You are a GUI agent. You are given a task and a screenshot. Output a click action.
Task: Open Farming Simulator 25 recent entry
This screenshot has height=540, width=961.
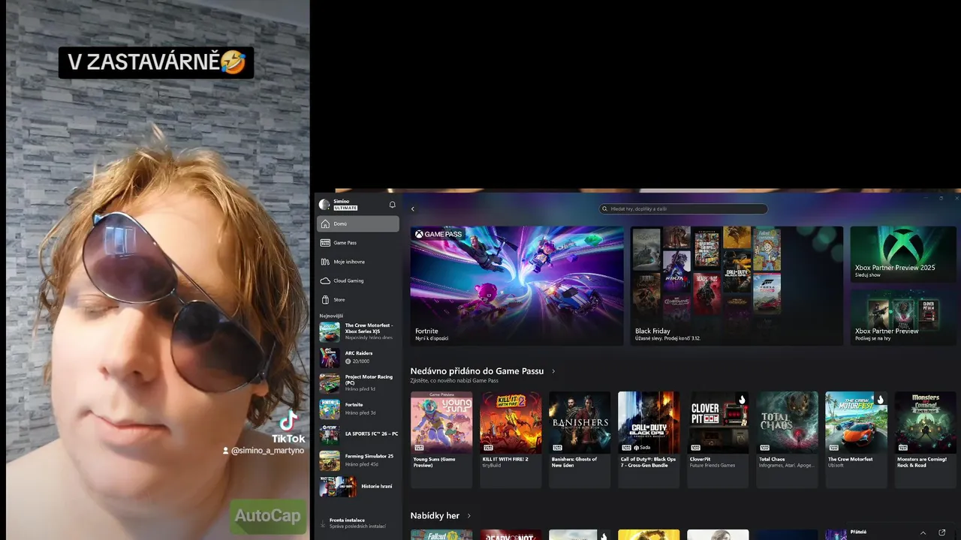(x=358, y=460)
